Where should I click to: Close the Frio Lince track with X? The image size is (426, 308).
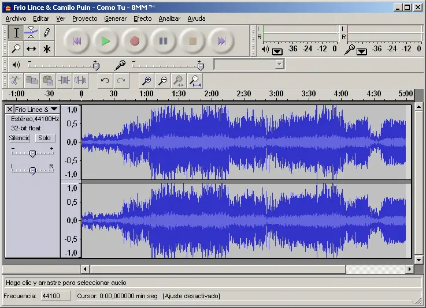[x=9, y=109]
